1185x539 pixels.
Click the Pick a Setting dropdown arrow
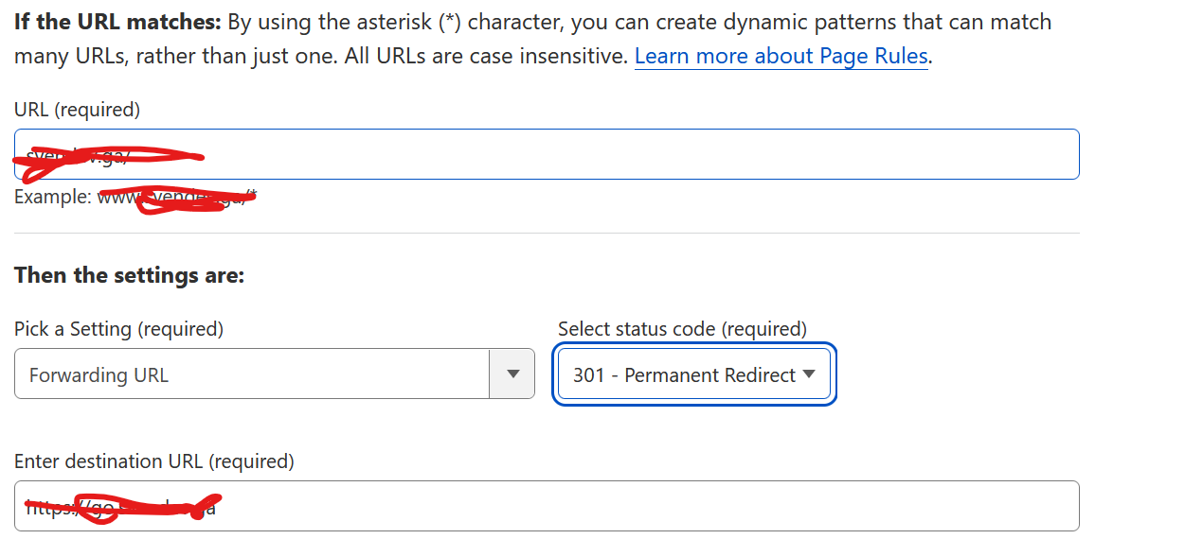512,374
